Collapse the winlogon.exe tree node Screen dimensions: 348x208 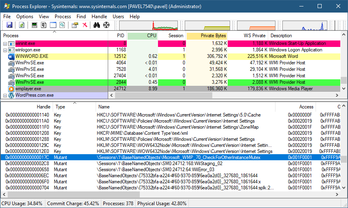point(5,50)
